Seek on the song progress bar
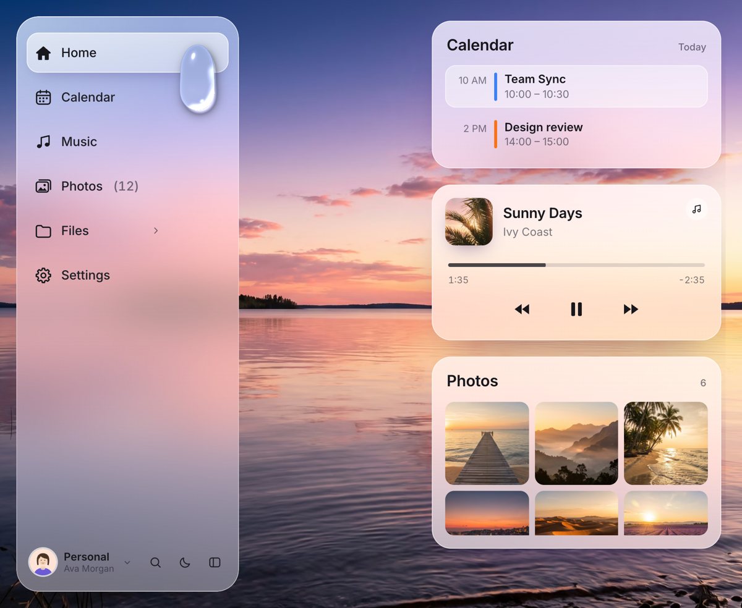The height and width of the screenshot is (608, 742). point(576,265)
